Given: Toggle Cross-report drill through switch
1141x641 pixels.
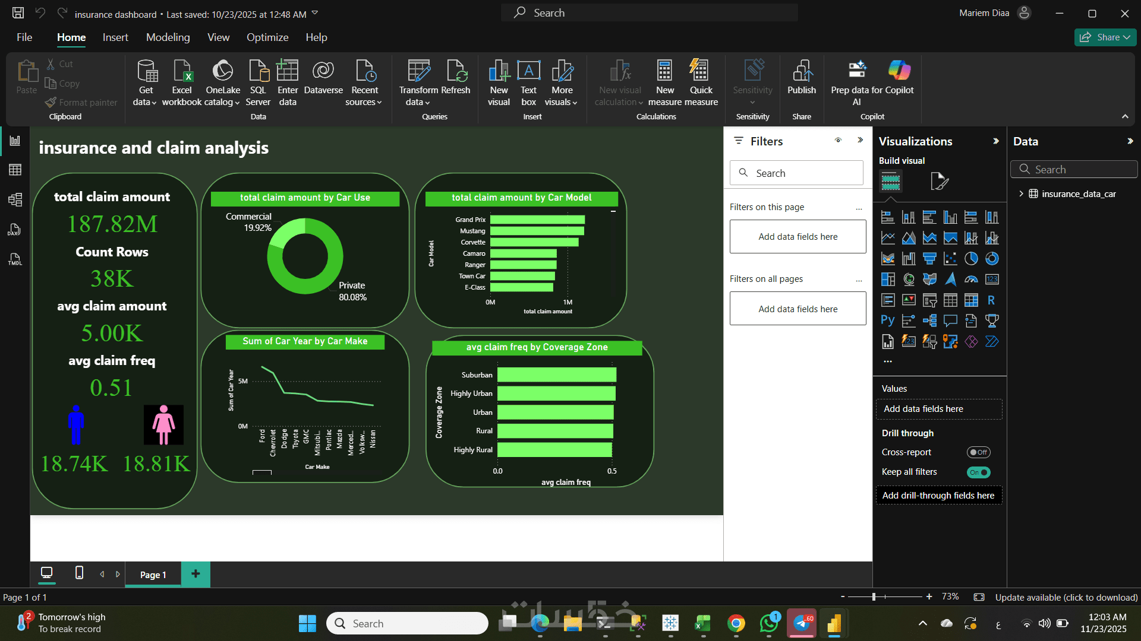Looking at the screenshot, I should (978, 452).
